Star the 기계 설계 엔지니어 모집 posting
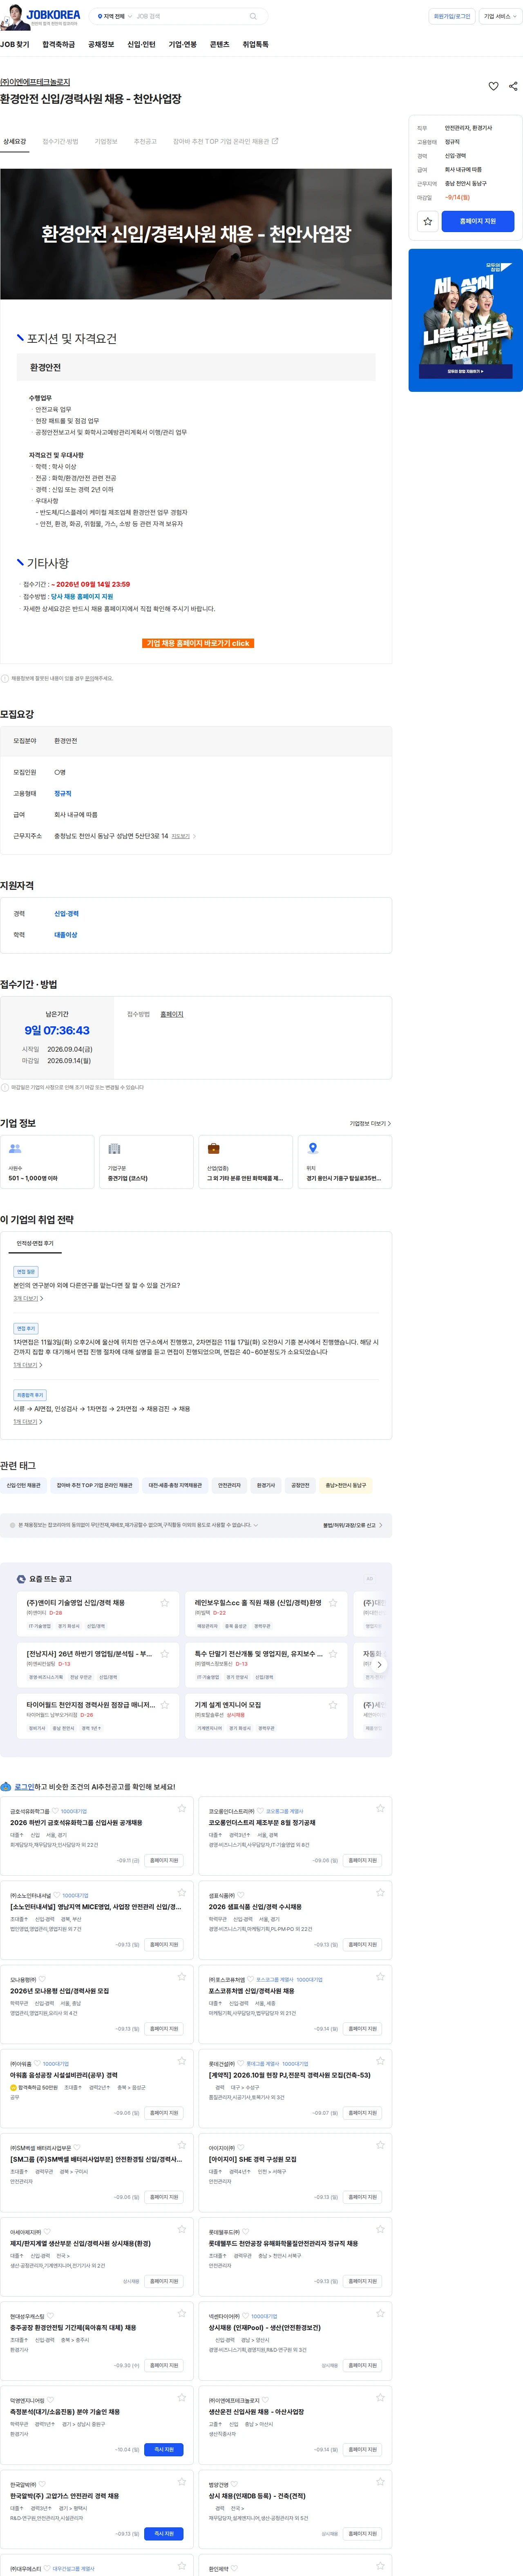Screen dimensions: 523x2576 click(333, 1704)
